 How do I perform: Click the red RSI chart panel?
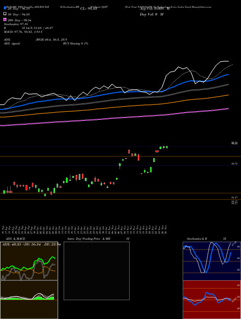[x=212, y=300]
